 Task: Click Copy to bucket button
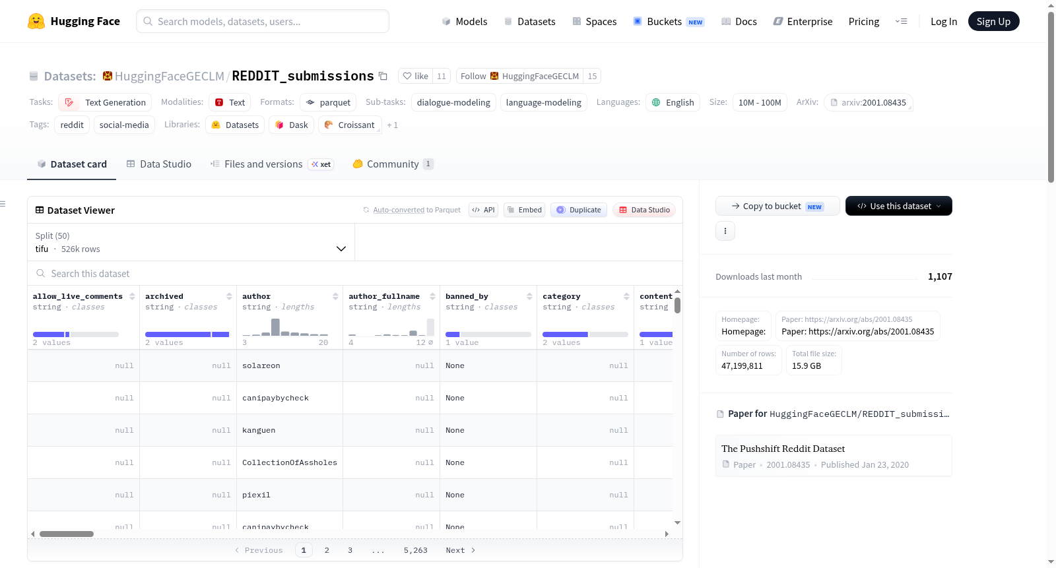coord(777,206)
